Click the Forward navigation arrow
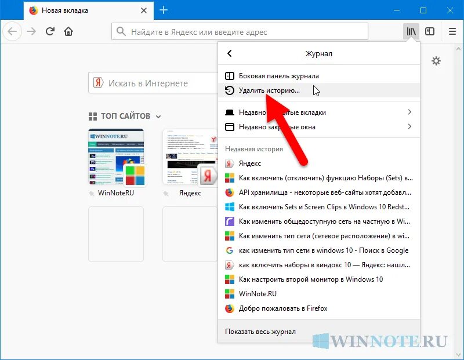 (31, 31)
